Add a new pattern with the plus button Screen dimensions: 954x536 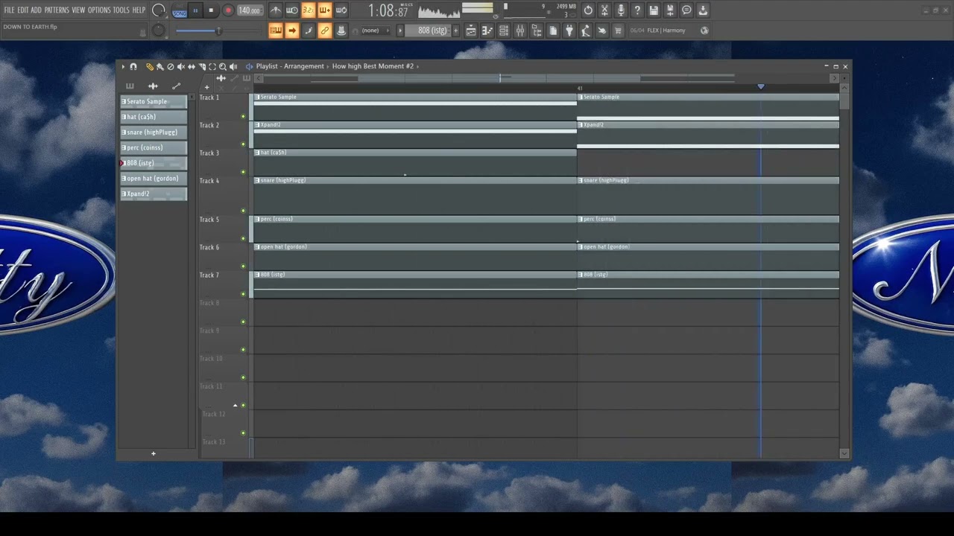455,31
